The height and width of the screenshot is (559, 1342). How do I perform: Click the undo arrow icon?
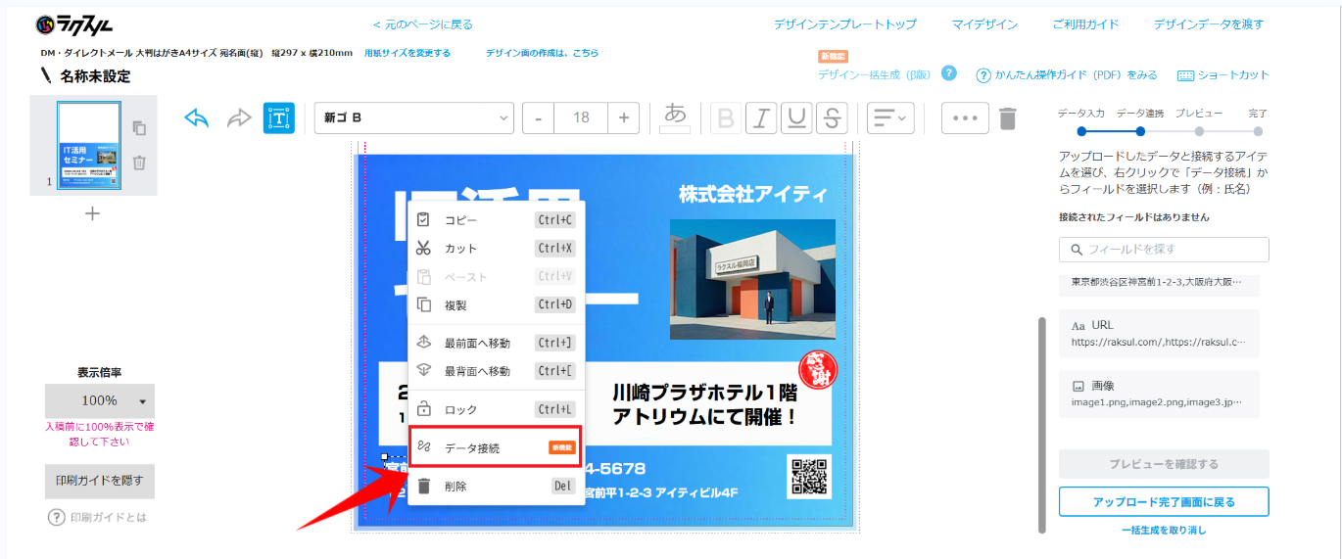coord(197,118)
